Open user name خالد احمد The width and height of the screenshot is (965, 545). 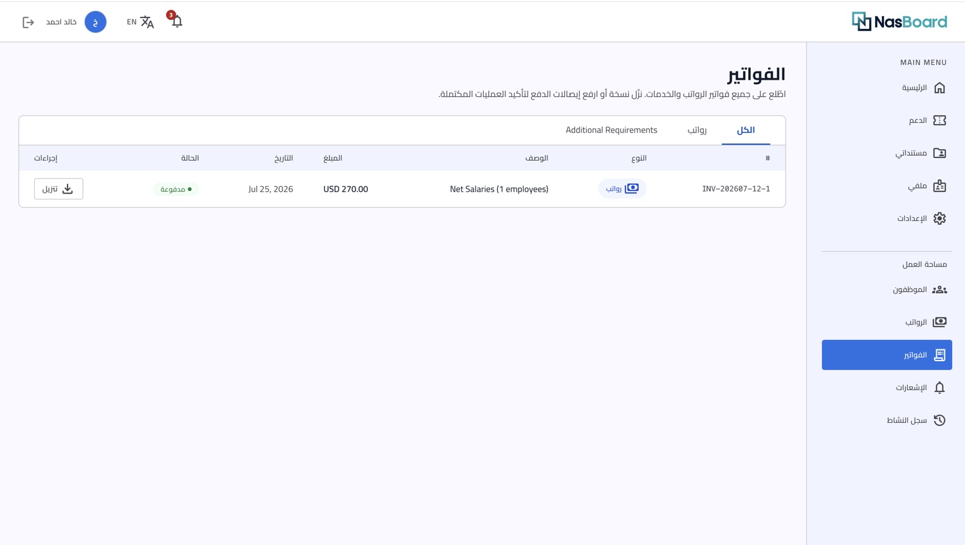pyautogui.click(x=61, y=22)
